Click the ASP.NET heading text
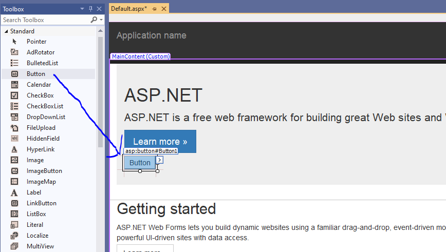 pyautogui.click(x=163, y=95)
